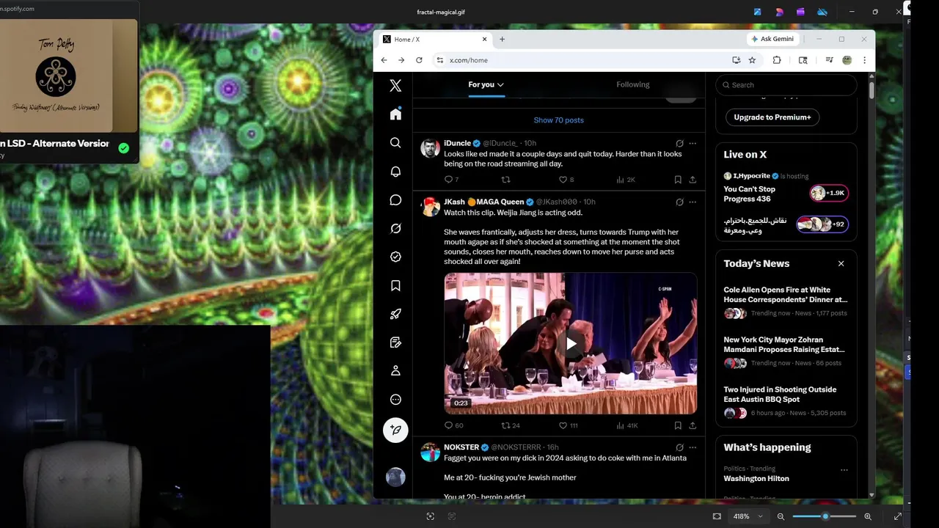
Task: Go back in Chrome
Action: (384, 60)
